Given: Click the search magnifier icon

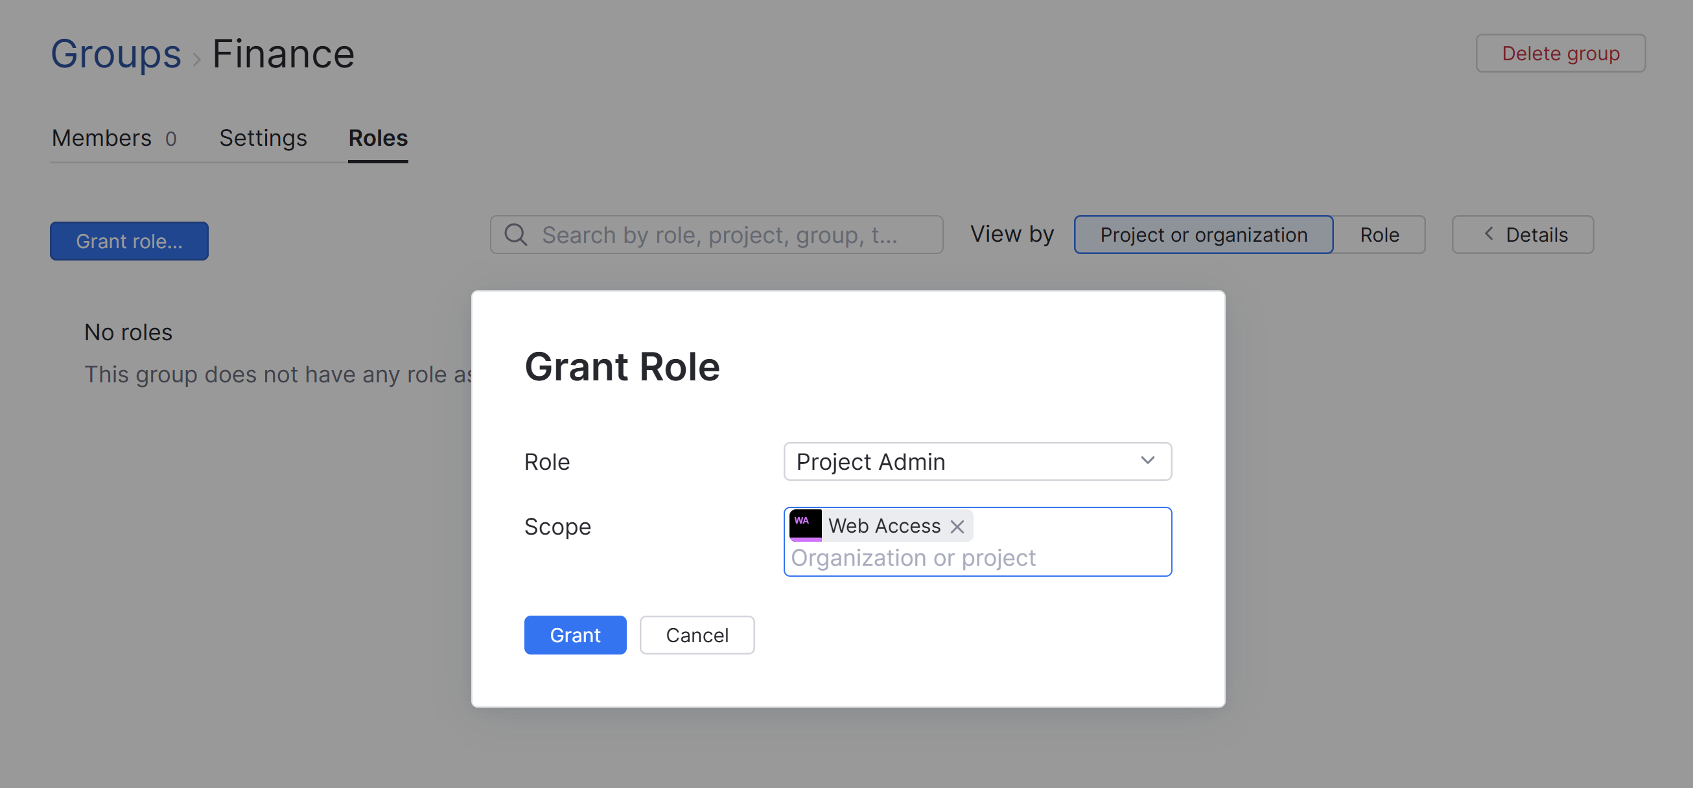Looking at the screenshot, I should pos(515,235).
